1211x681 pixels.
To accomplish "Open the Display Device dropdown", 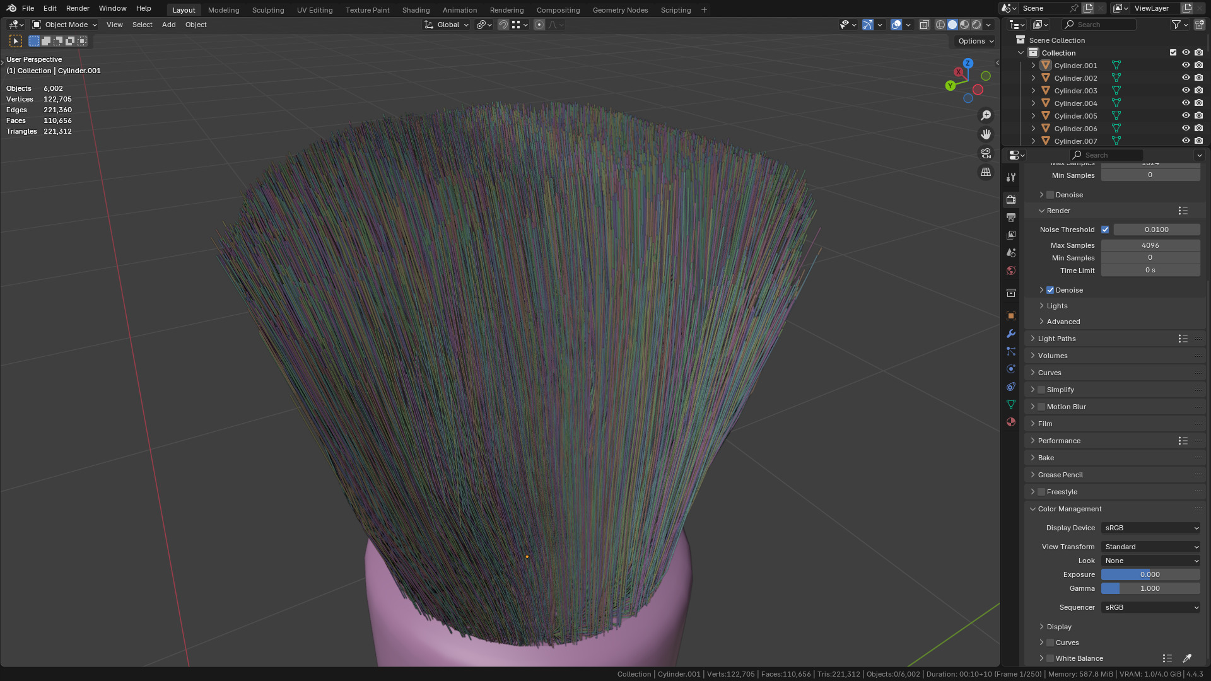I will point(1150,528).
